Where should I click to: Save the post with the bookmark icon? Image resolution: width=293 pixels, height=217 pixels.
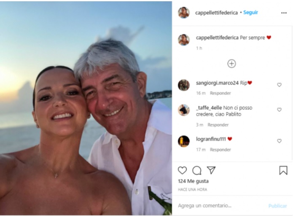pyautogui.click(x=283, y=170)
